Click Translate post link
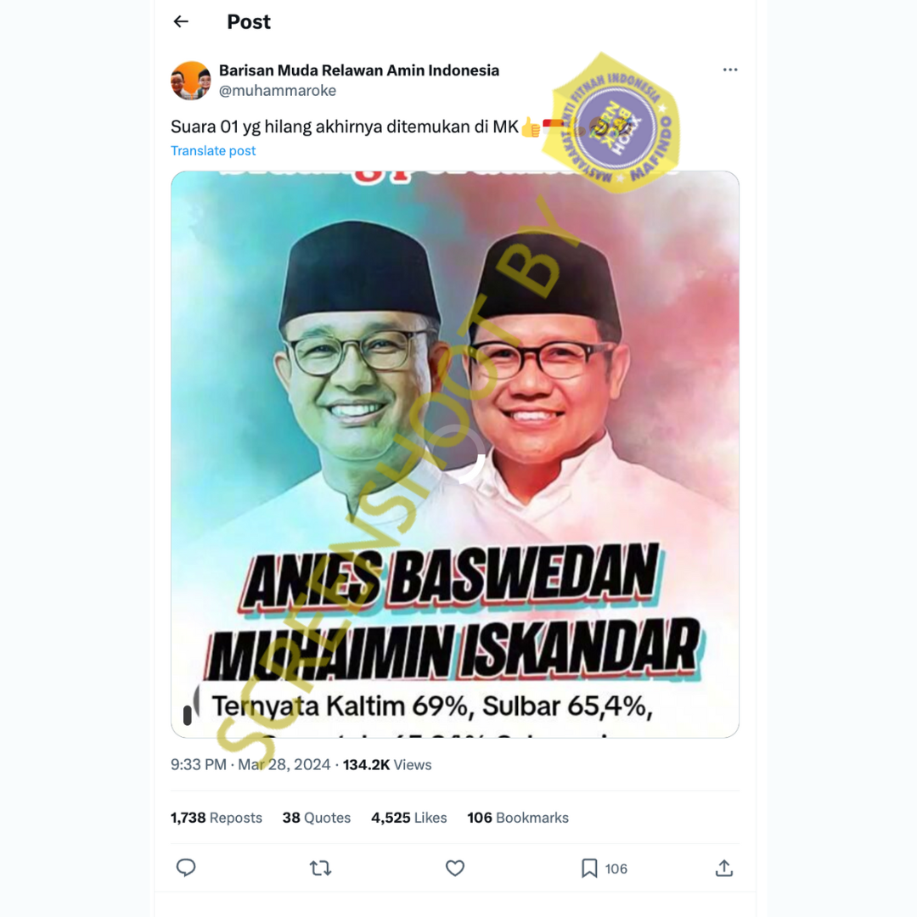Screen dimensions: 917x917 pyautogui.click(x=213, y=151)
